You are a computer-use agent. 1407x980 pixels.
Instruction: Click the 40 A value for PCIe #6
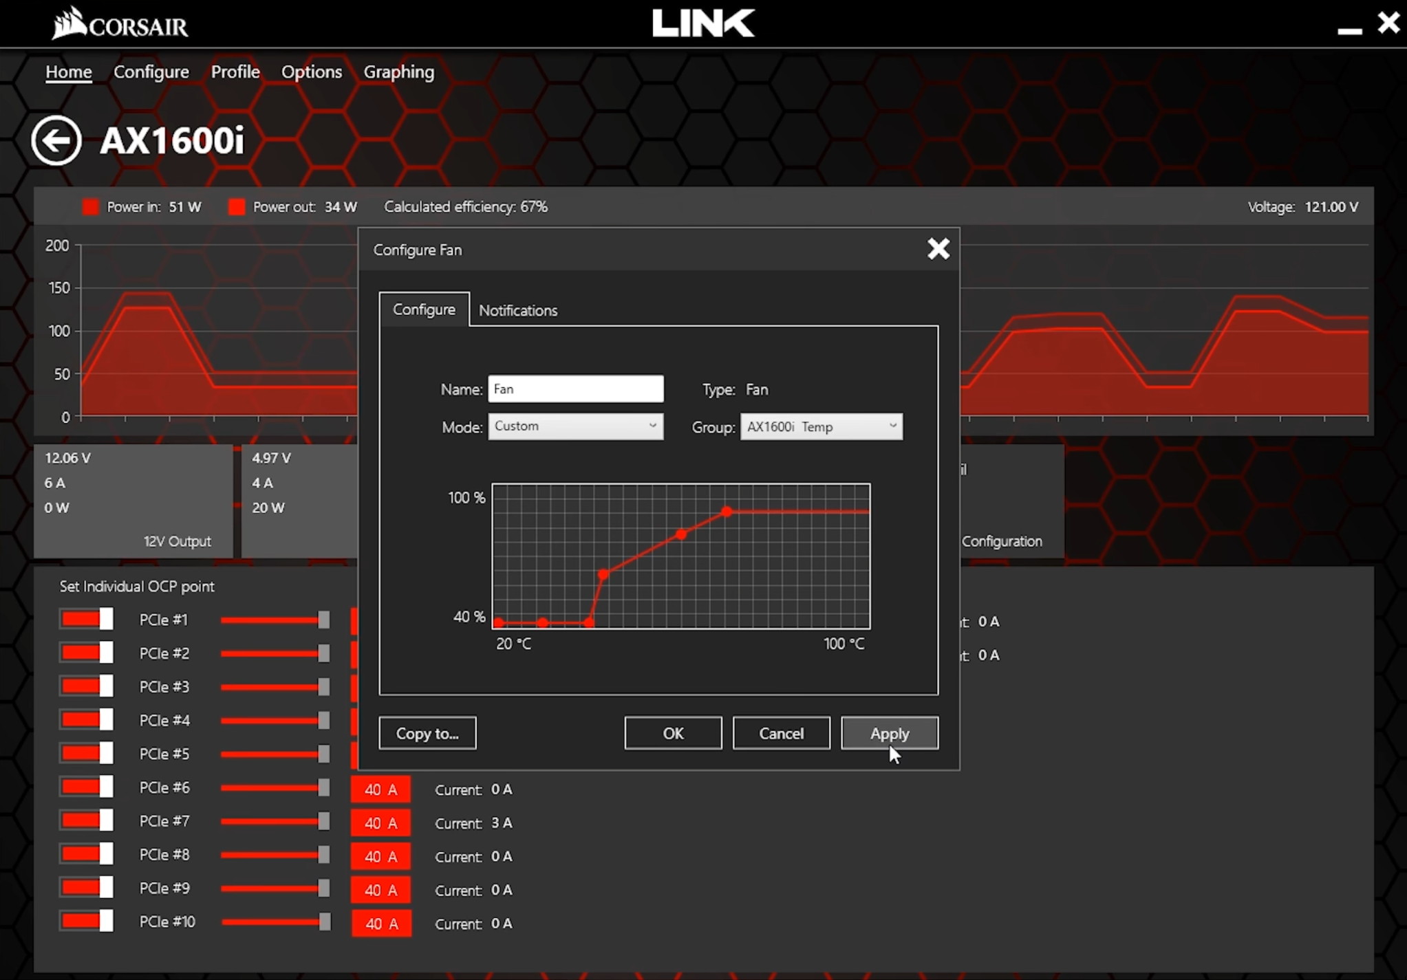(380, 789)
